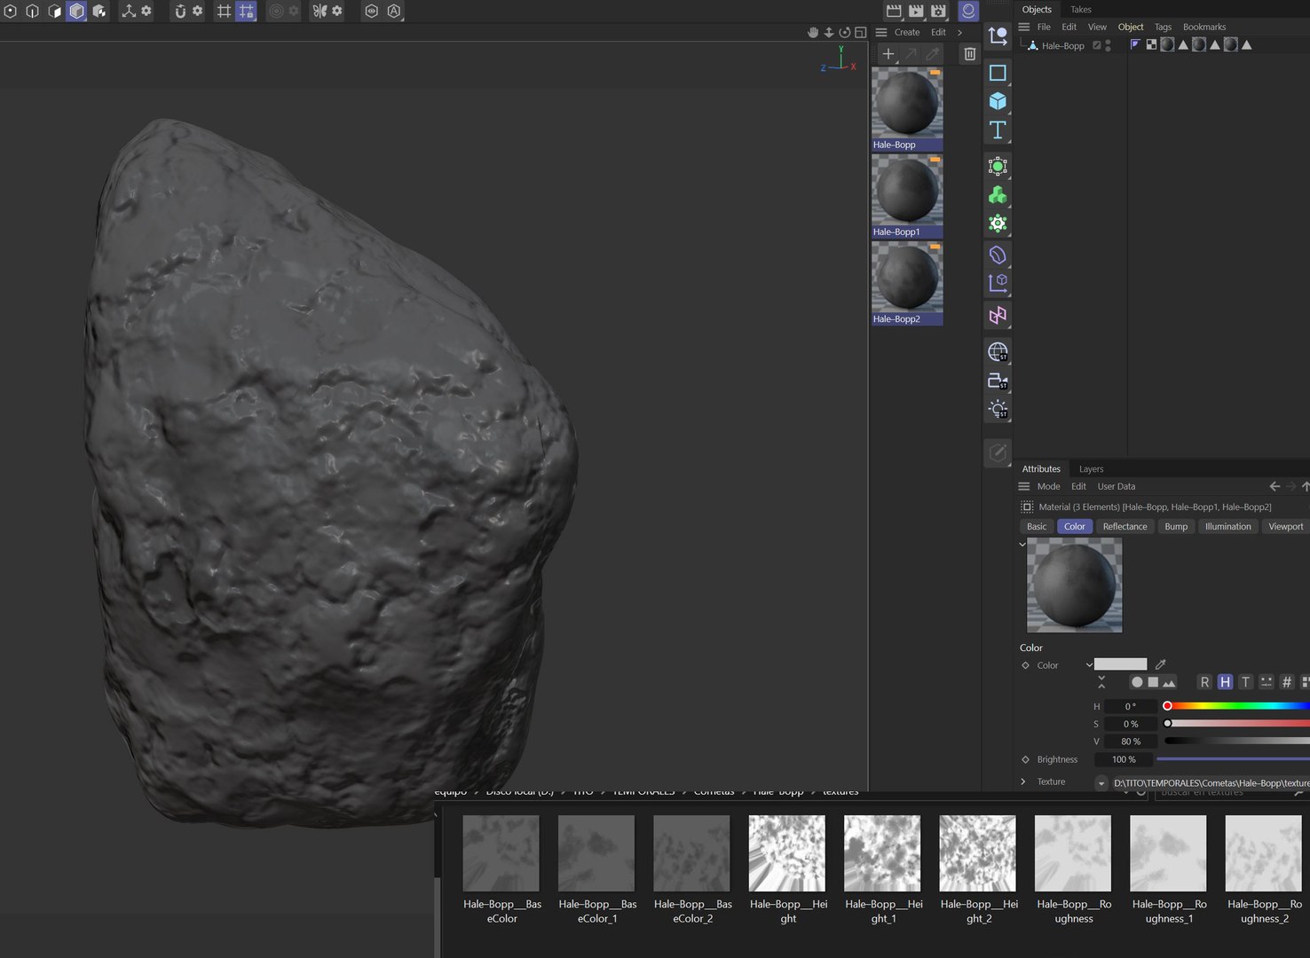Viewport: 1310px width, 958px height.
Task: Toggle hexadecimal # color mode
Action: pyautogui.click(x=1286, y=682)
